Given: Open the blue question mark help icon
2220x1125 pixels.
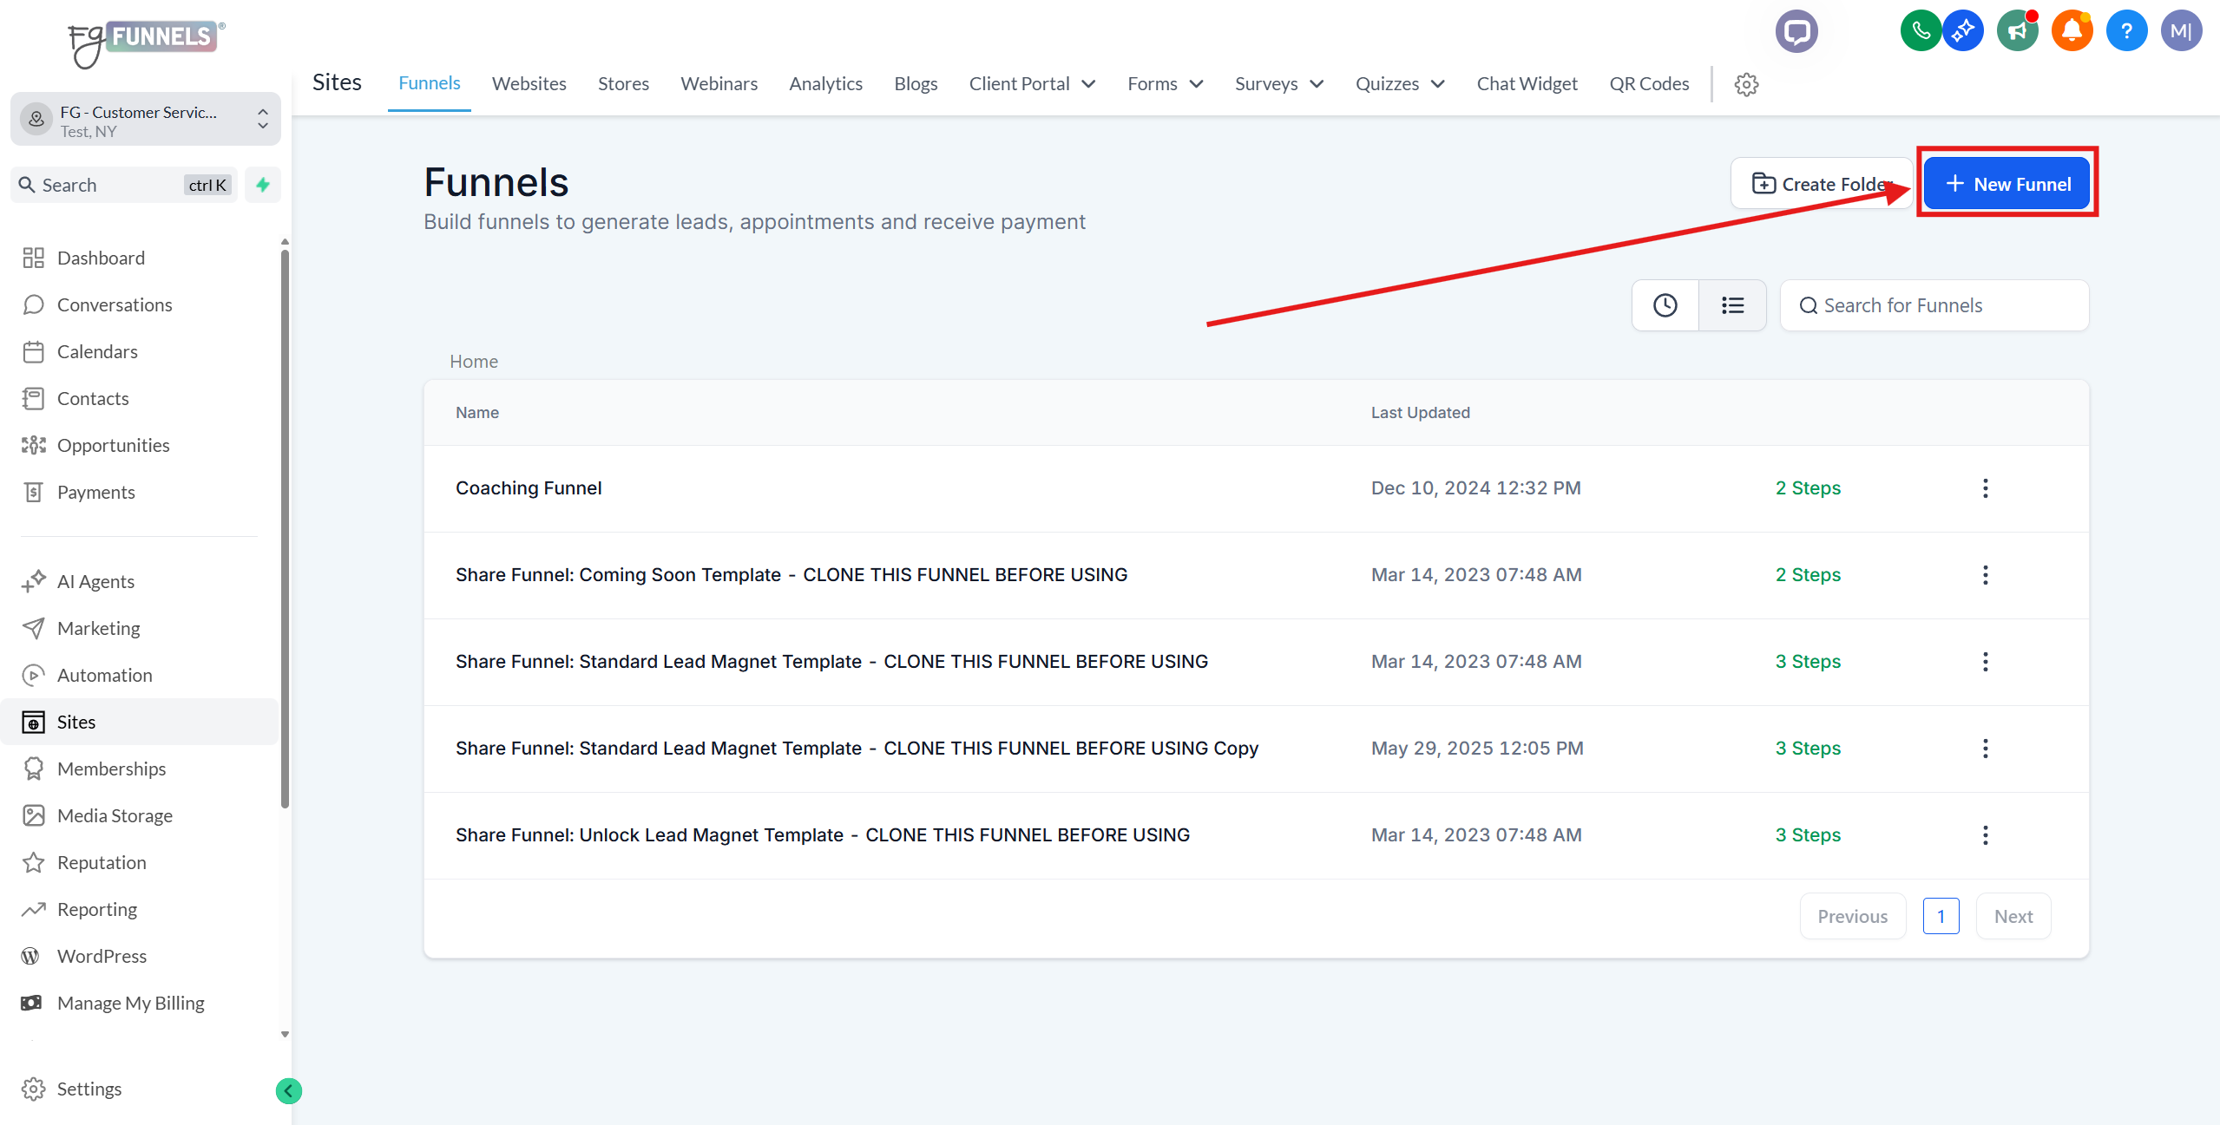Looking at the screenshot, I should (2125, 32).
